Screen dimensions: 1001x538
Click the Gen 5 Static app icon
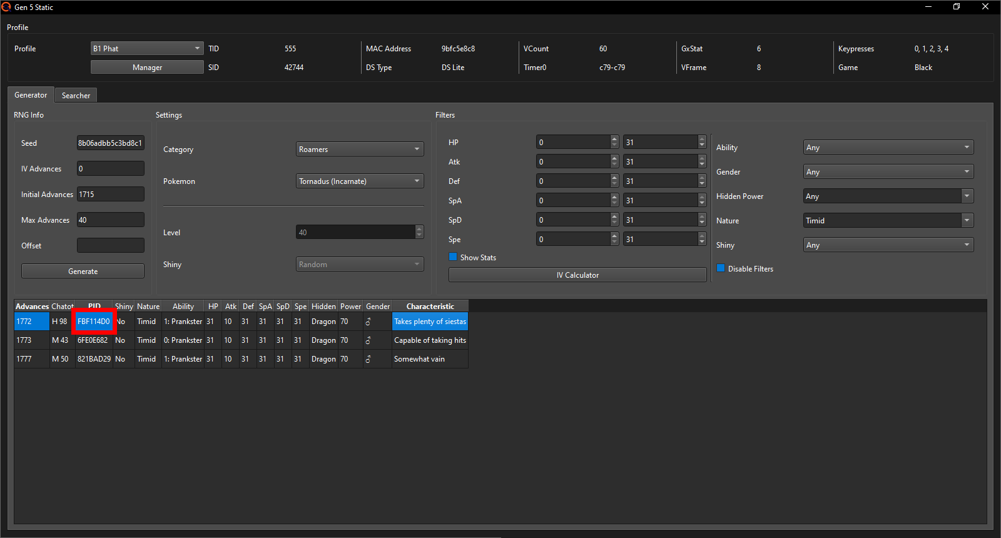(x=6, y=7)
